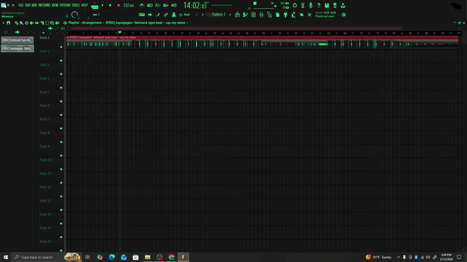Toggle the PAT/SONG mode switch
467x262 pixels.
pos(95,5)
